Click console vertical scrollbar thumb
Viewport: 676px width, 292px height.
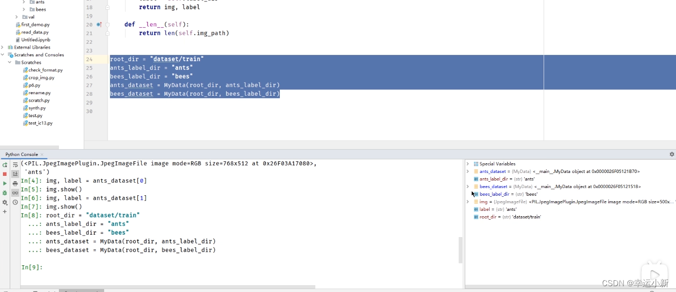click(x=460, y=250)
